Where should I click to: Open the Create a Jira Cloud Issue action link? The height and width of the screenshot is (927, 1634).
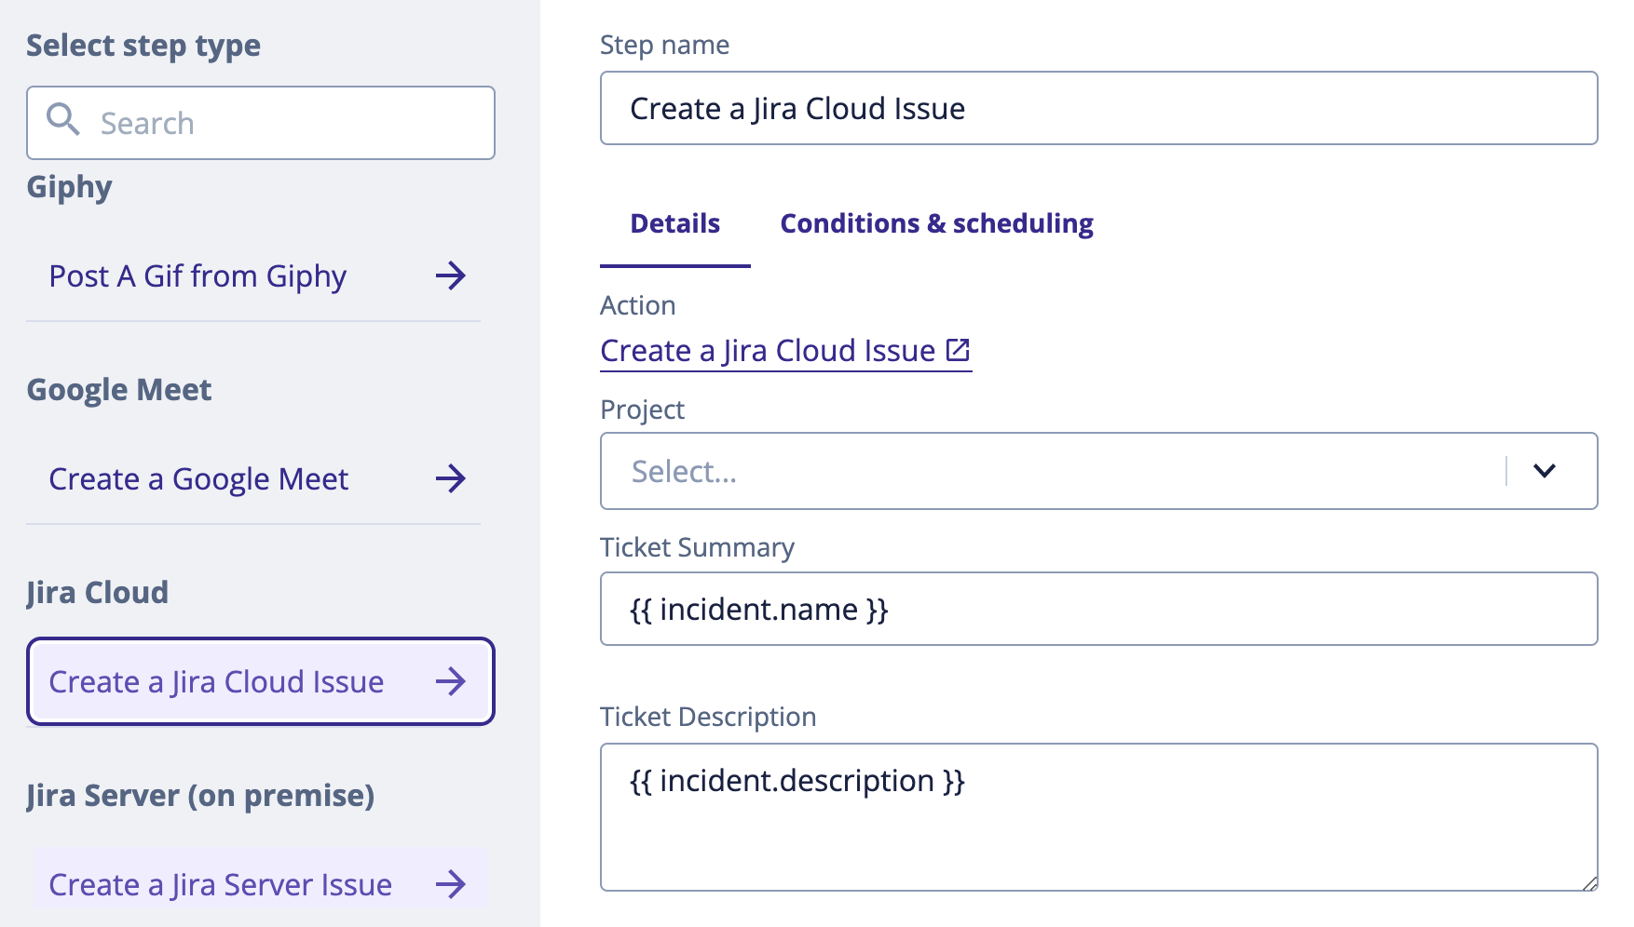coord(767,351)
